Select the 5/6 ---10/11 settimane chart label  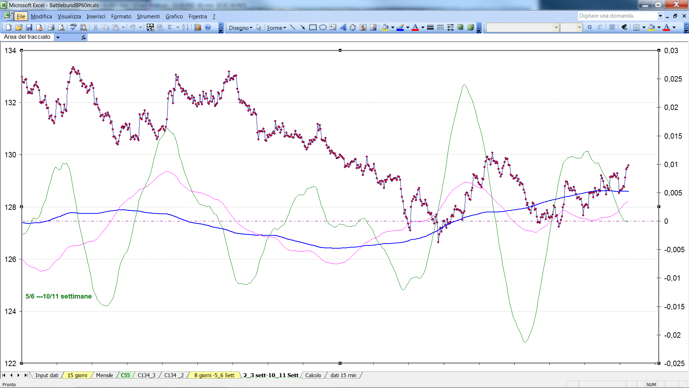(58, 296)
